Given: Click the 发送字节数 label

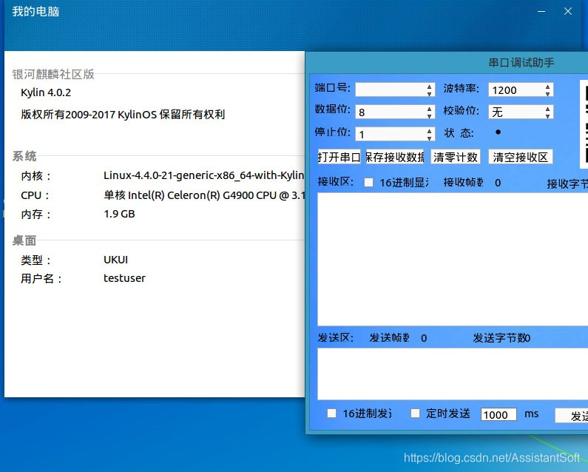Looking at the screenshot, I should pos(499,337).
